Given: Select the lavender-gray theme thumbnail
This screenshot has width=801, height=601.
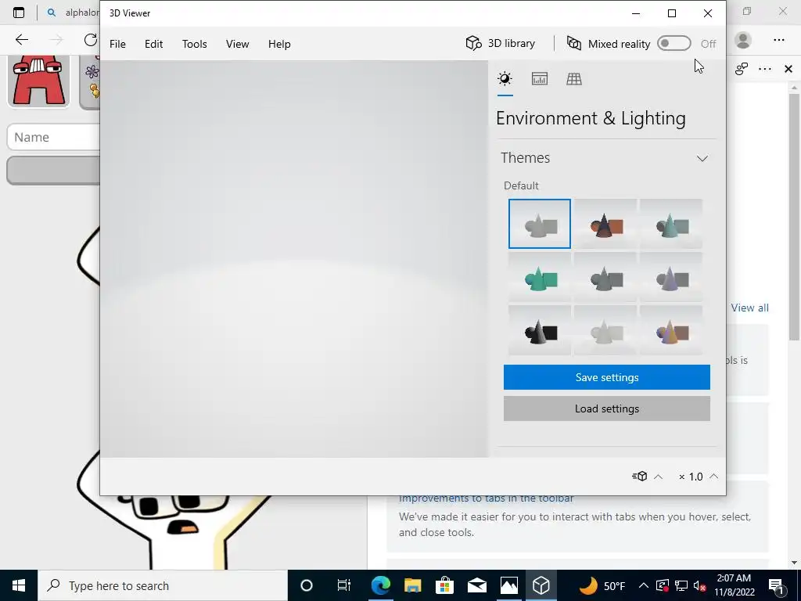Looking at the screenshot, I should [x=671, y=277].
